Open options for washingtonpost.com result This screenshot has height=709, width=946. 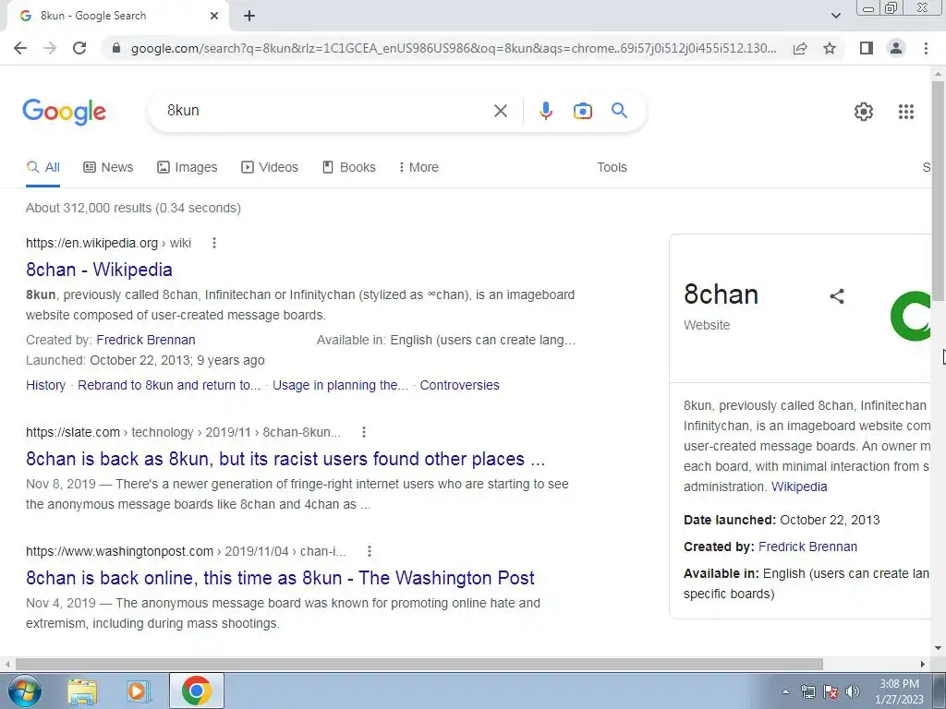[369, 551]
